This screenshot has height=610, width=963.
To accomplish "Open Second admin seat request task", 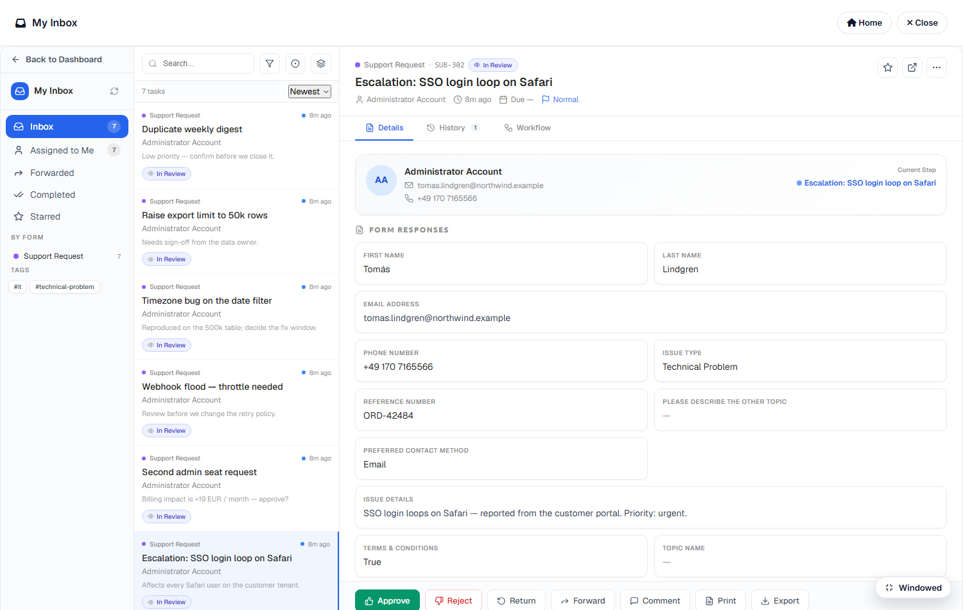I will coord(236,488).
